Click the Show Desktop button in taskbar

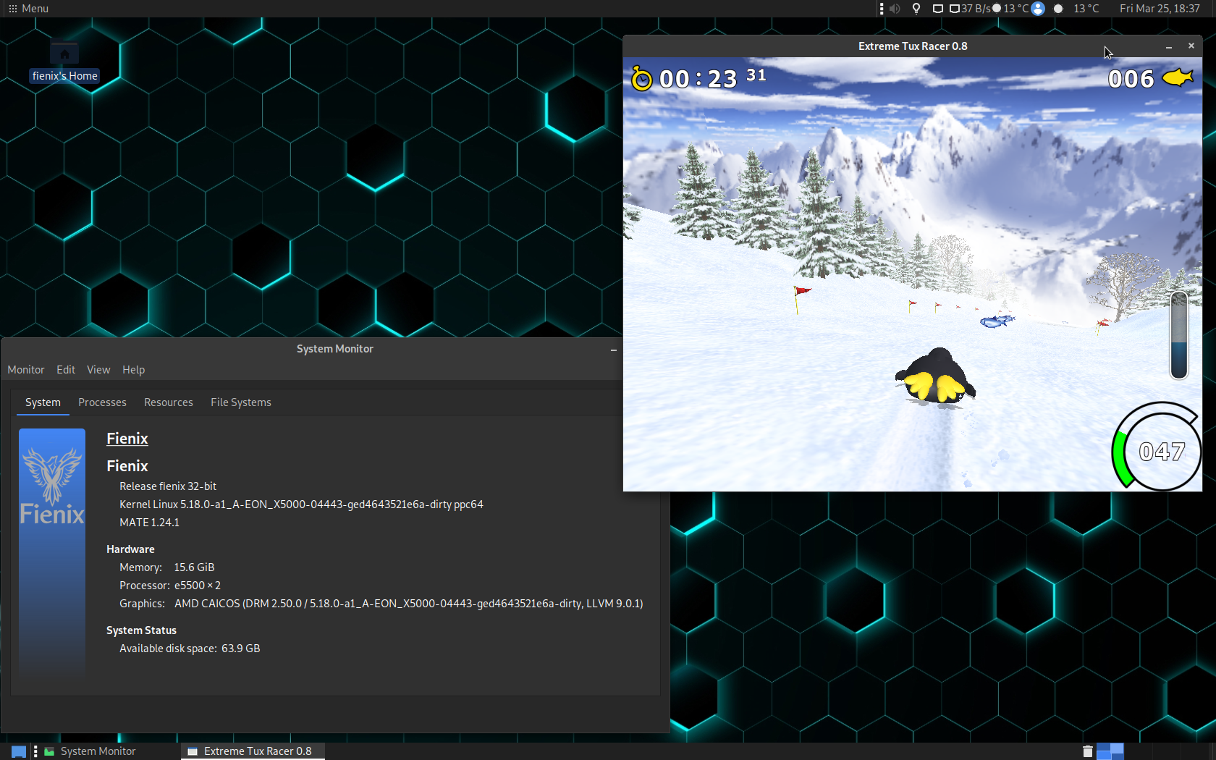[19, 751]
